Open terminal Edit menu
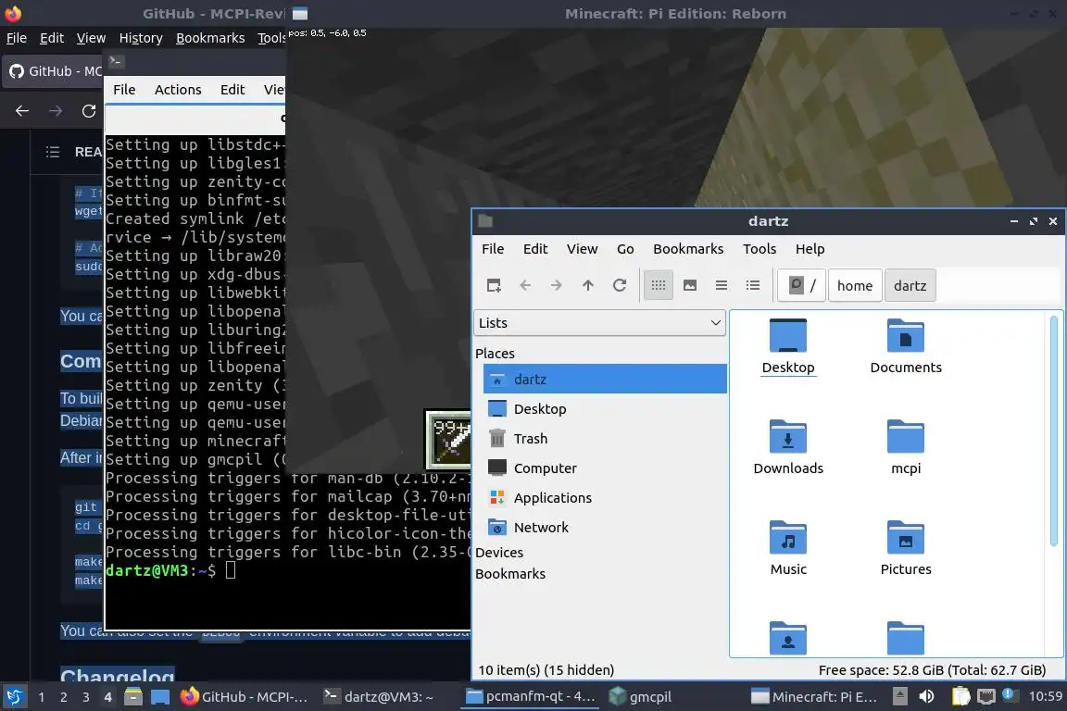The height and width of the screenshot is (711, 1067). 232,89
